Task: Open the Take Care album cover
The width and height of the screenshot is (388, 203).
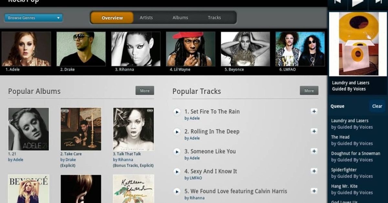Action: tap(81, 129)
